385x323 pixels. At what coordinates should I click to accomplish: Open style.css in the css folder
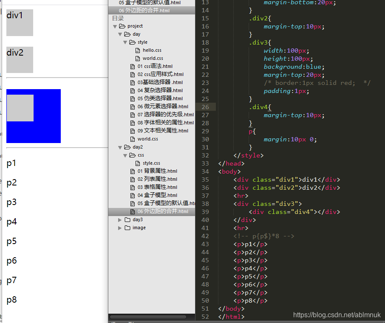coord(151,163)
